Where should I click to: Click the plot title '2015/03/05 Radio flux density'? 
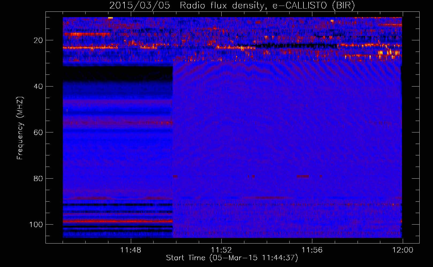[232, 5]
